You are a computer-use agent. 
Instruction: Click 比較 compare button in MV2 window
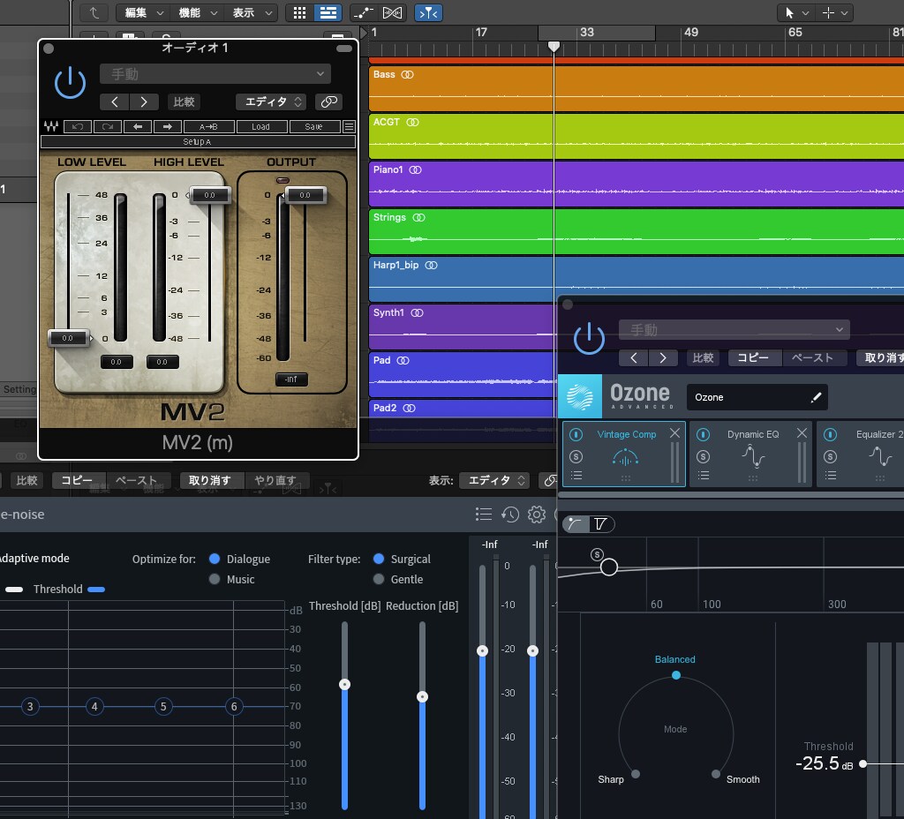(184, 102)
